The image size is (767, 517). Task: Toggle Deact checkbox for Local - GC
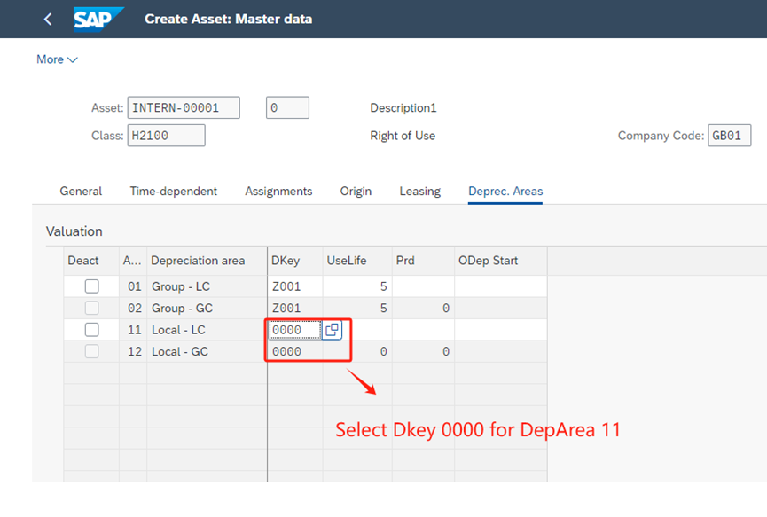tap(91, 351)
